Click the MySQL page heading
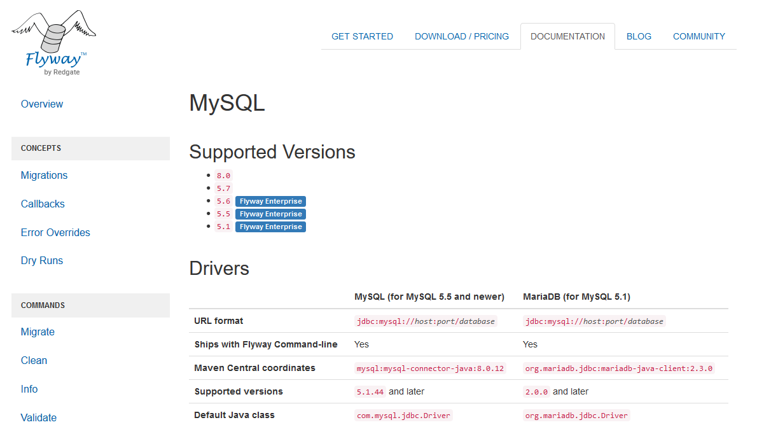771x427 pixels. click(227, 103)
